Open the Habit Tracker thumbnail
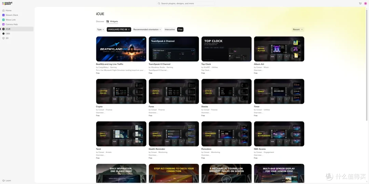The image size is (369, 184). pyautogui.click(x=174, y=134)
